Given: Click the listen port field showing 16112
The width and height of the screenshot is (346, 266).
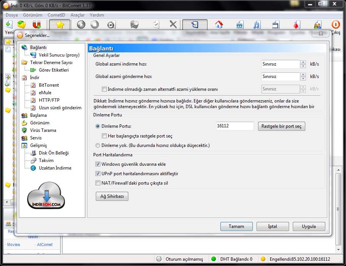Looking at the screenshot, I should 235,126.
